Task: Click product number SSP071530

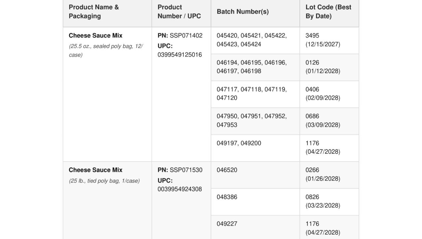Action: (x=186, y=170)
